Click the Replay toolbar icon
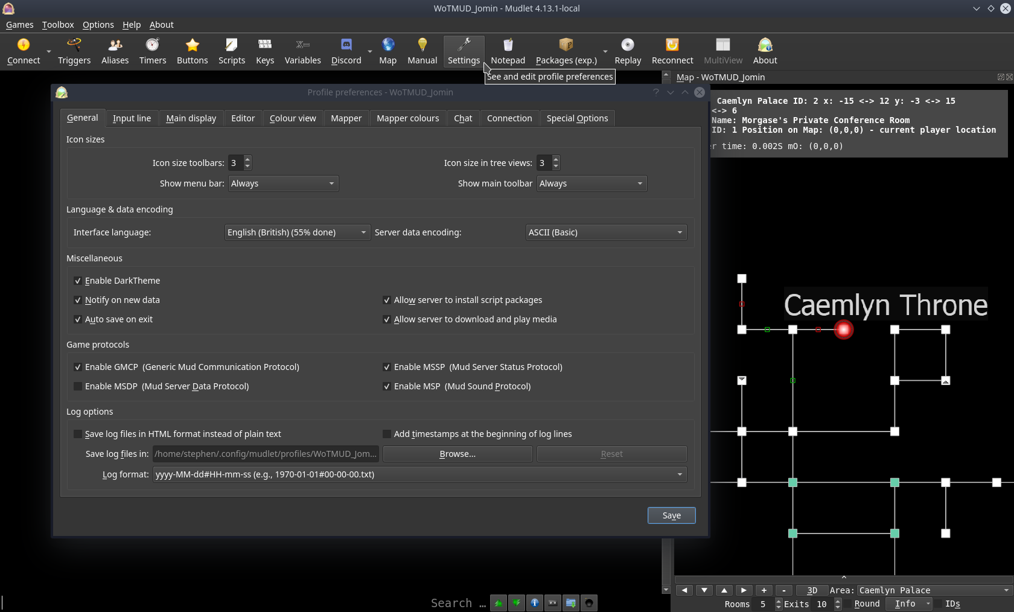Screen dimensions: 1014x612 (628, 51)
